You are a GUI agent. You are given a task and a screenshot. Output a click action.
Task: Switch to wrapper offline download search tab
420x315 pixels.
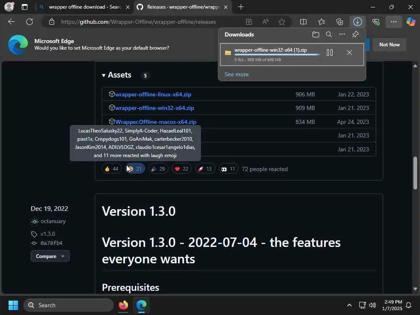coord(84,7)
